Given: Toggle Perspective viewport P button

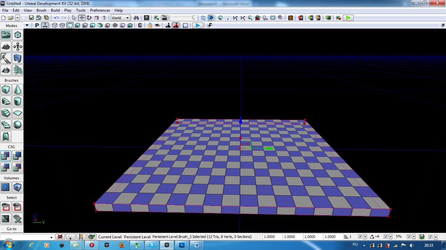Looking at the screenshot, I should (37, 25).
